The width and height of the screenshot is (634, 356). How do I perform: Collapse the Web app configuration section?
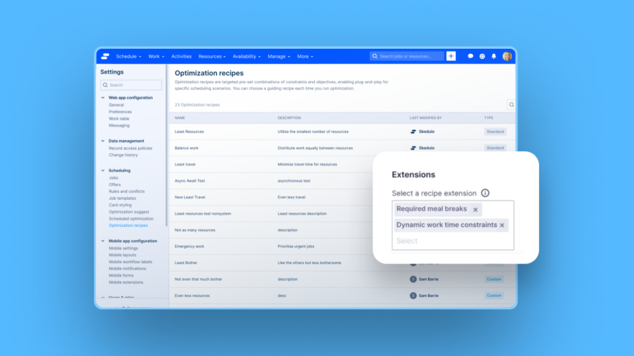coord(103,97)
